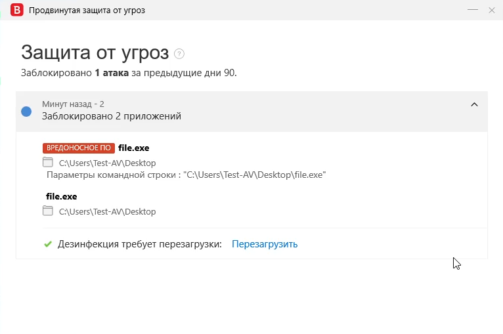This screenshot has height=334, width=503.
Task: Click the "Перезагрузить" restart link
Action: coord(265,244)
